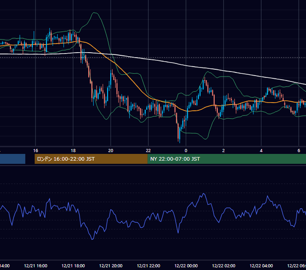Click the hour label 22 under price chart
The image size is (306, 270).
click(148, 151)
